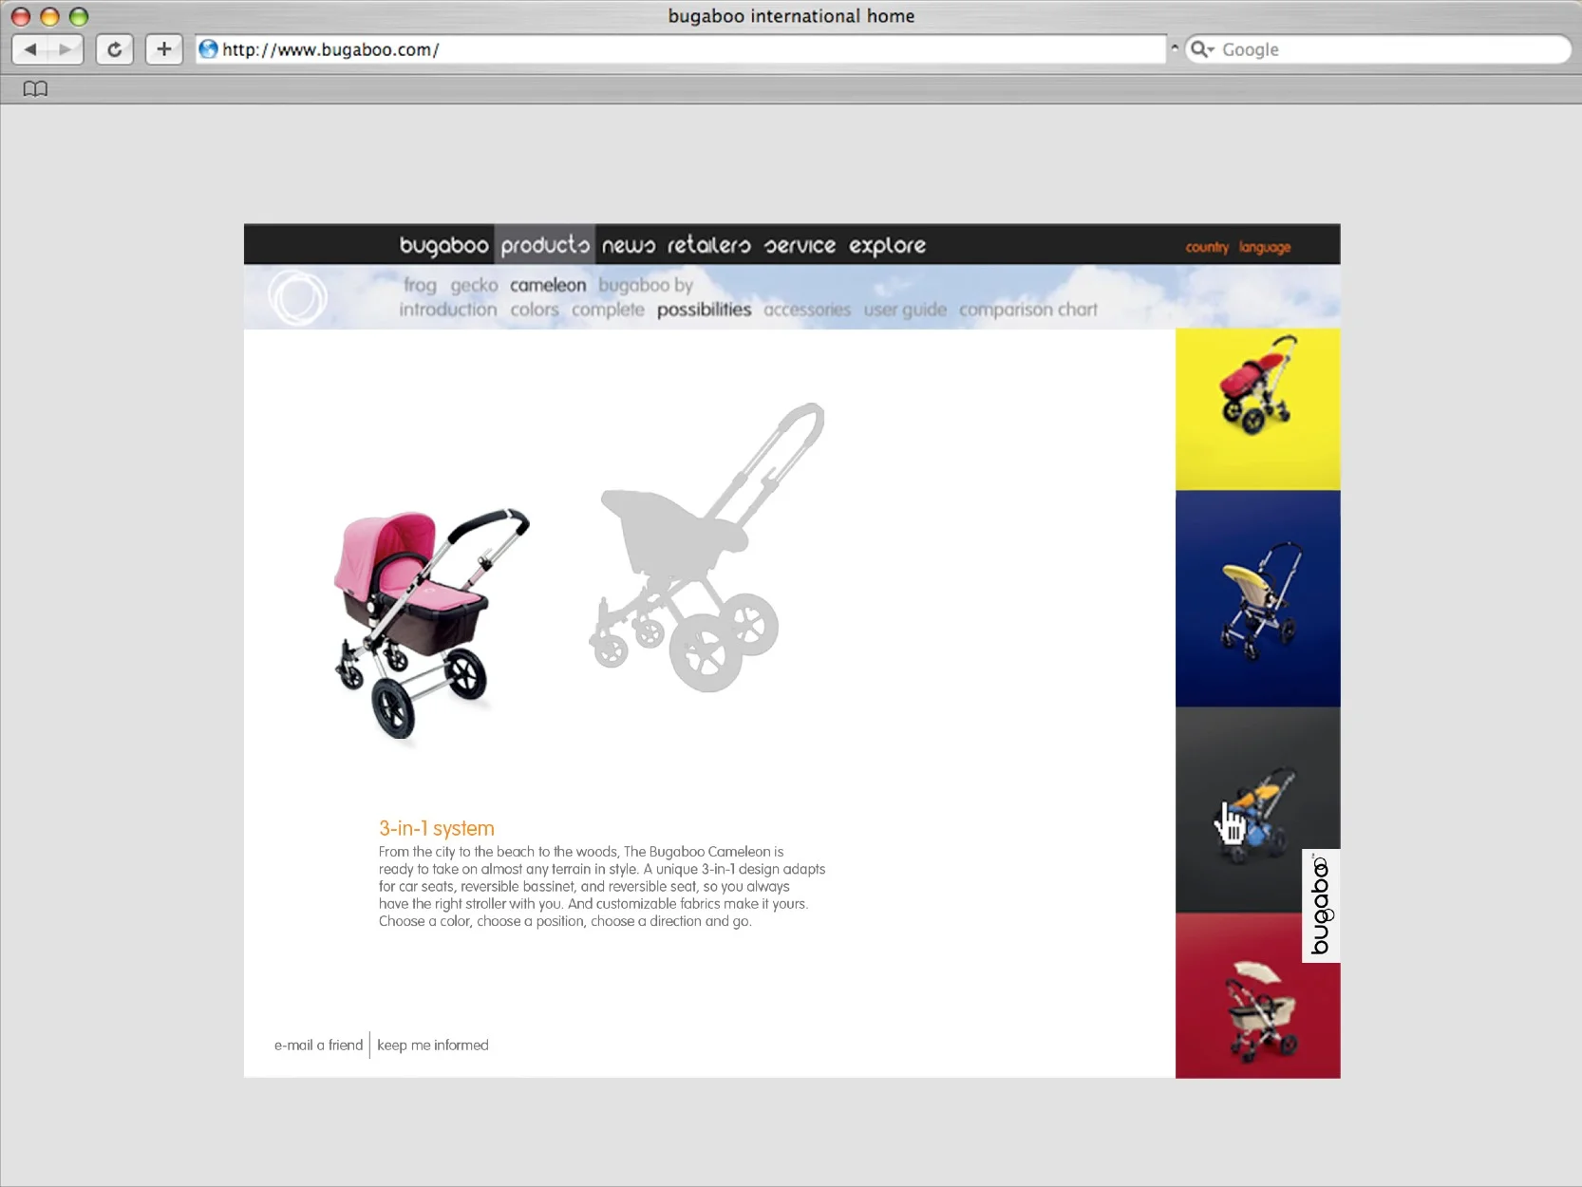This screenshot has width=1582, height=1187.
Task: Select the yellow background stroller thumbnail
Action: point(1257,409)
